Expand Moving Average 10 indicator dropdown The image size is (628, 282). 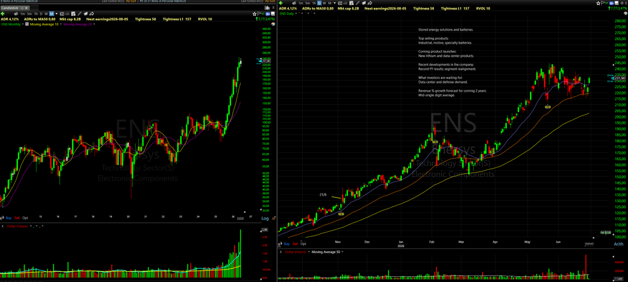(60, 24)
